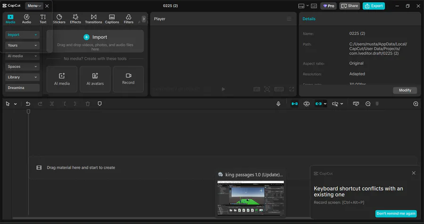
Task: Click the timeline fit-to-view icon
Action: tap(356, 104)
